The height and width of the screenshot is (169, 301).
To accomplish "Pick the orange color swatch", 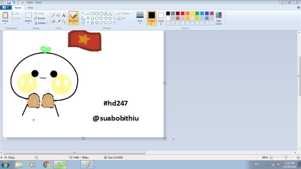I will [187, 13].
